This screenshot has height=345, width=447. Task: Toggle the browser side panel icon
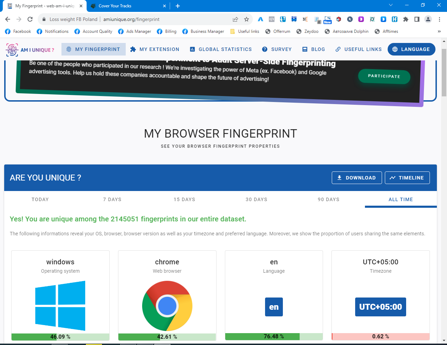coord(417,19)
